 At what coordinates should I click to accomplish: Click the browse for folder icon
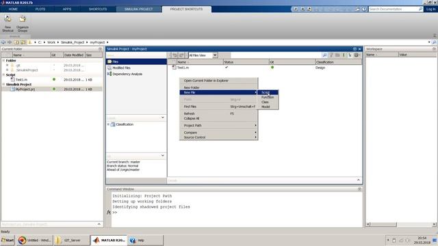(x=23, y=42)
